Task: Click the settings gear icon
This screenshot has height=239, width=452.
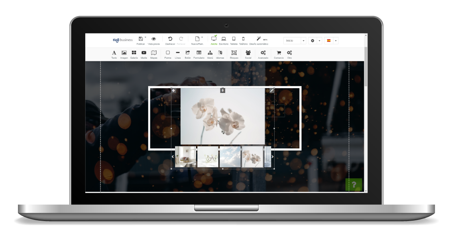Action: point(312,41)
